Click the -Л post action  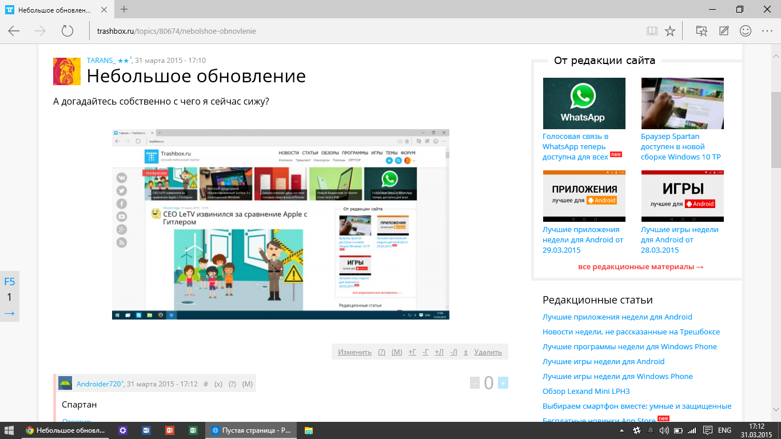(x=453, y=352)
